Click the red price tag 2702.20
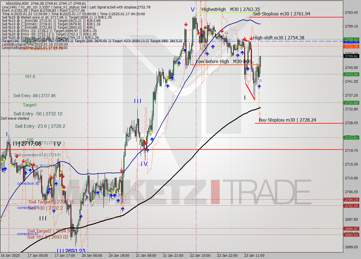The width and height of the screenshot is (361, 259). (351, 206)
